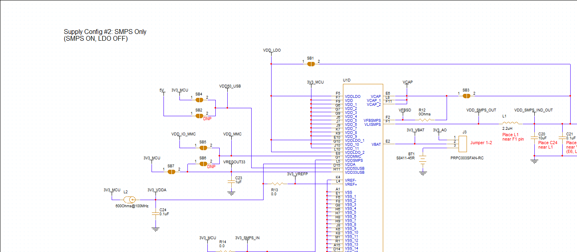Select the PRPC003SFAN-RC part number

[x=467, y=158]
